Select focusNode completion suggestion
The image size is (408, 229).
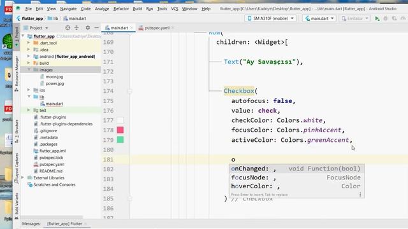pyautogui.click(x=296, y=177)
